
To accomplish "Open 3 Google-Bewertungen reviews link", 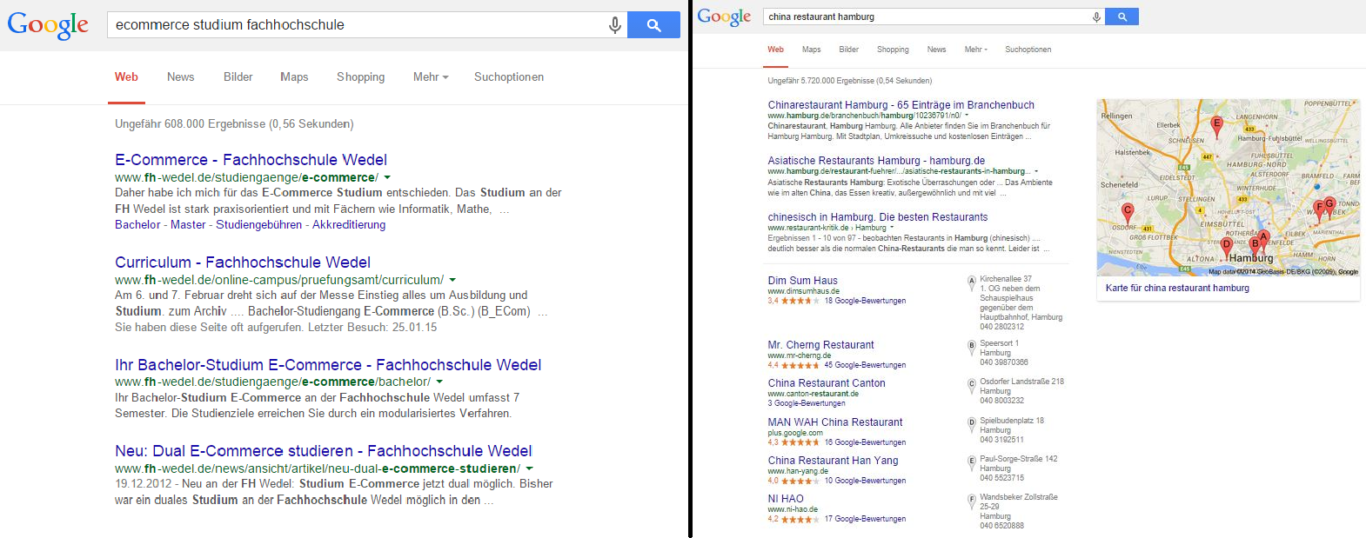I will 807,403.
